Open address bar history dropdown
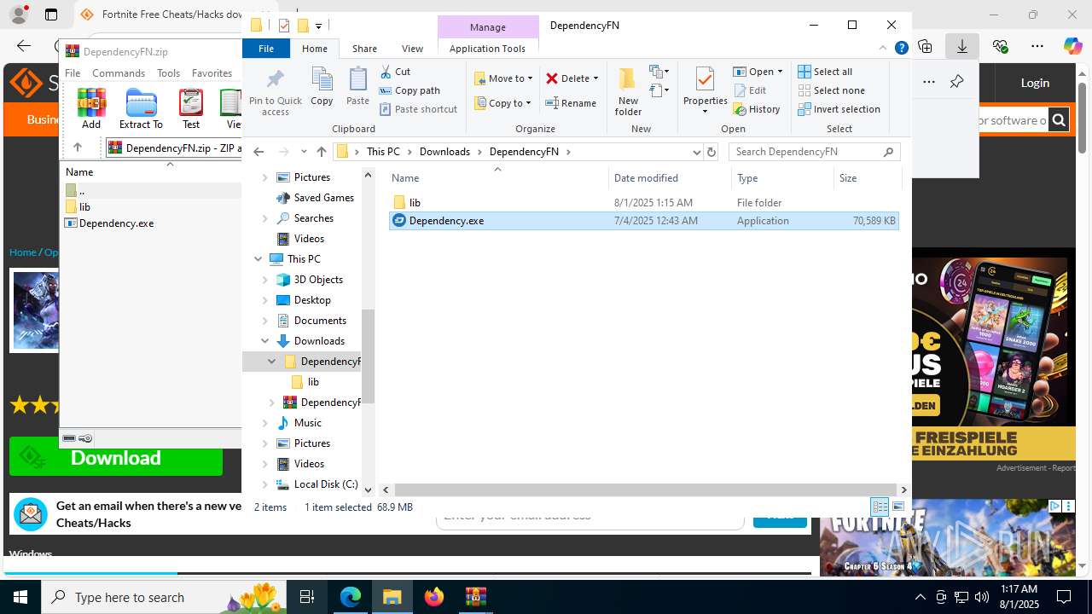This screenshot has width=1092, height=614. [x=696, y=152]
